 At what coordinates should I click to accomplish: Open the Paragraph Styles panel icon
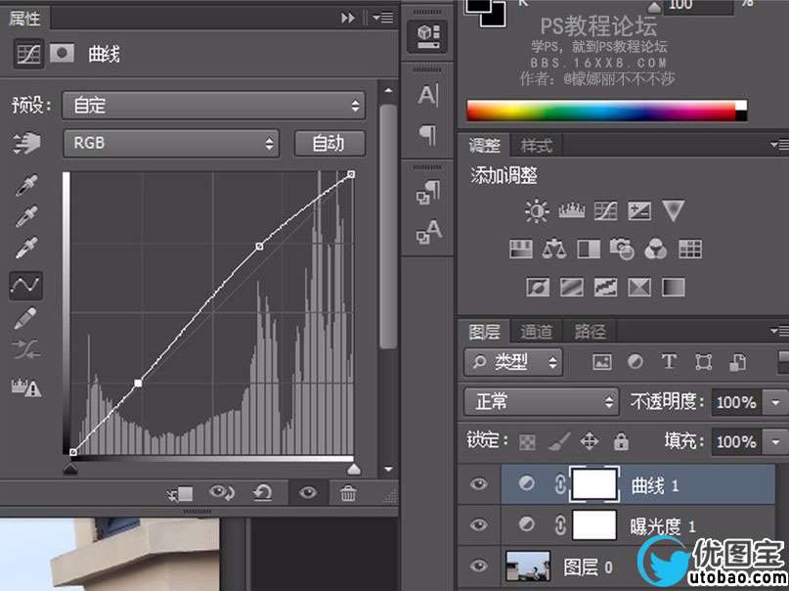coord(427,193)
